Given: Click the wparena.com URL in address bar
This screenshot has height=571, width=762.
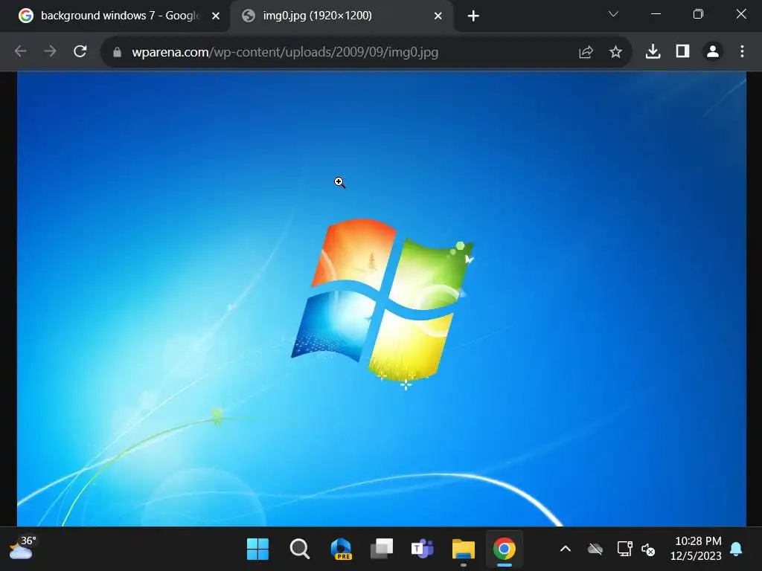Looking at the screenshot, I should (285, 52).
